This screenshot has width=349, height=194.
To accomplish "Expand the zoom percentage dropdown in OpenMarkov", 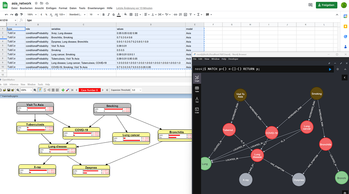I will [32, 90].
